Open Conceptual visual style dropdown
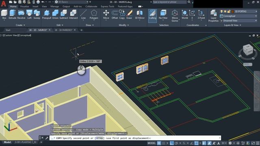 (238, 16)
